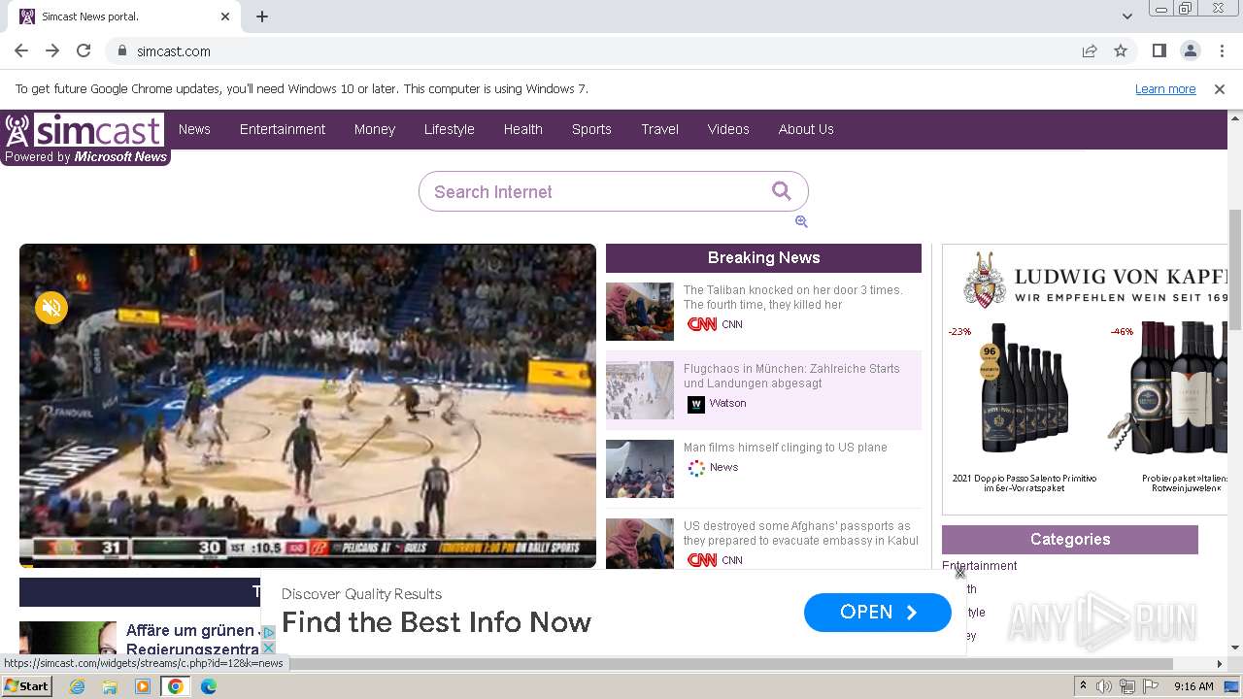Open the Chrome profile menu

point(1190,50)
